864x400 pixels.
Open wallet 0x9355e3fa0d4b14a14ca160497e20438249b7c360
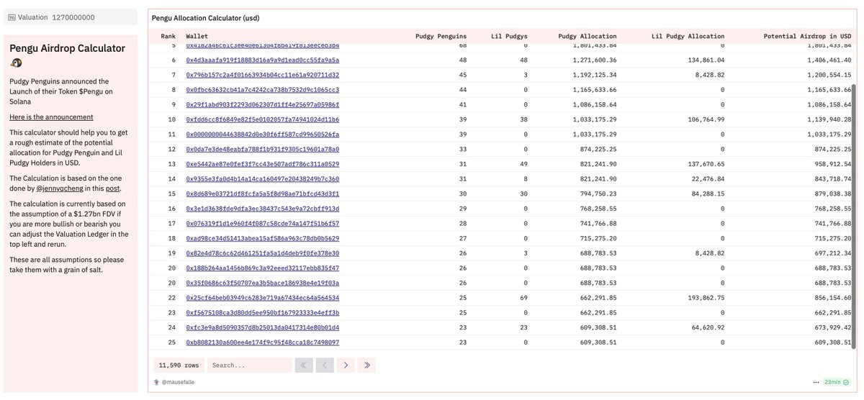[262, 179]
